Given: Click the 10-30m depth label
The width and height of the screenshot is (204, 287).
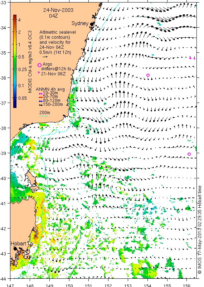Looking at the screenshot, I should tap(50, 93).
